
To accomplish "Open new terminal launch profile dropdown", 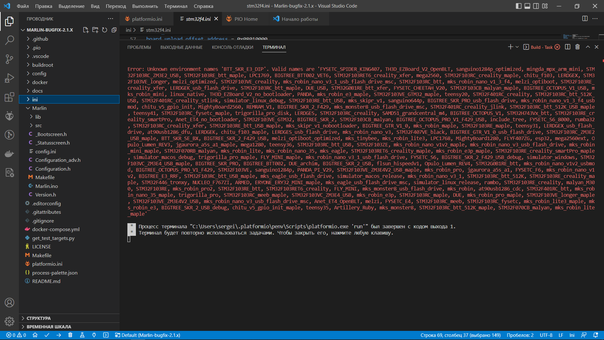I will pos(517,47).
